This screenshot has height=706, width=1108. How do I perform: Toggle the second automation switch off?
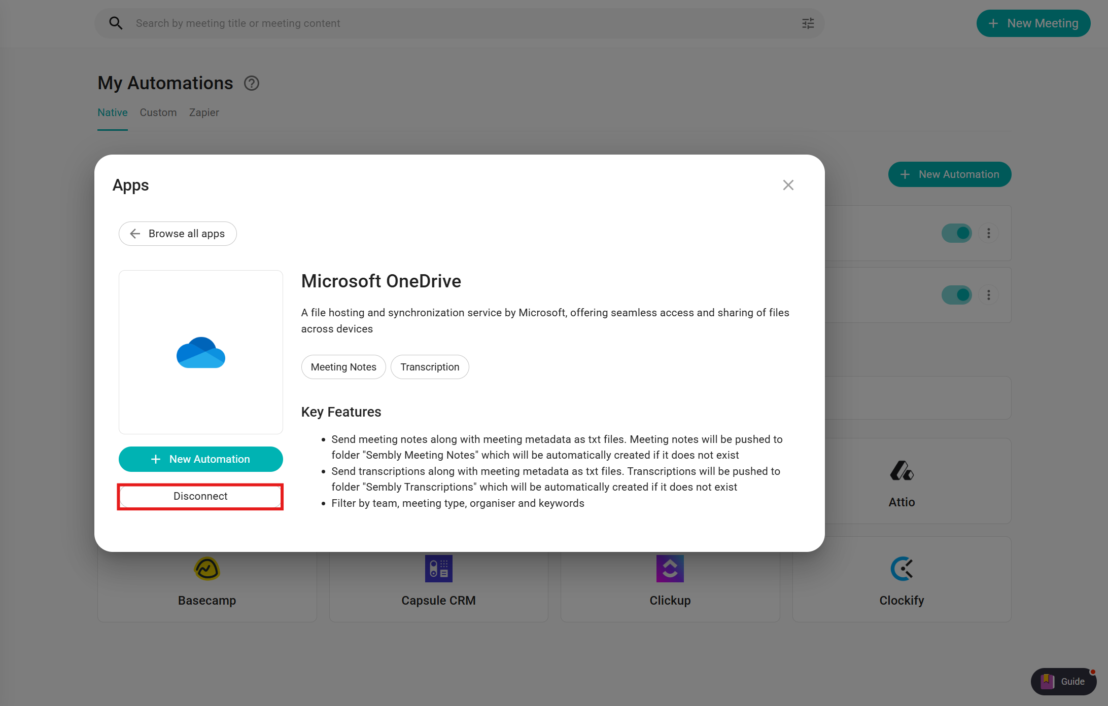956,295
